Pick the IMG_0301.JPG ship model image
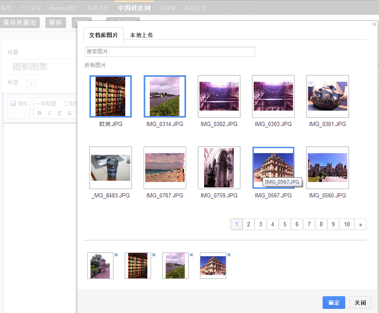 327,97
